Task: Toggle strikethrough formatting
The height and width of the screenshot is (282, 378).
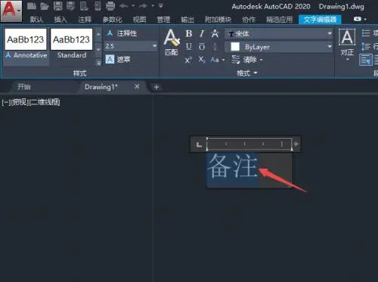Action: click(215, 33)
